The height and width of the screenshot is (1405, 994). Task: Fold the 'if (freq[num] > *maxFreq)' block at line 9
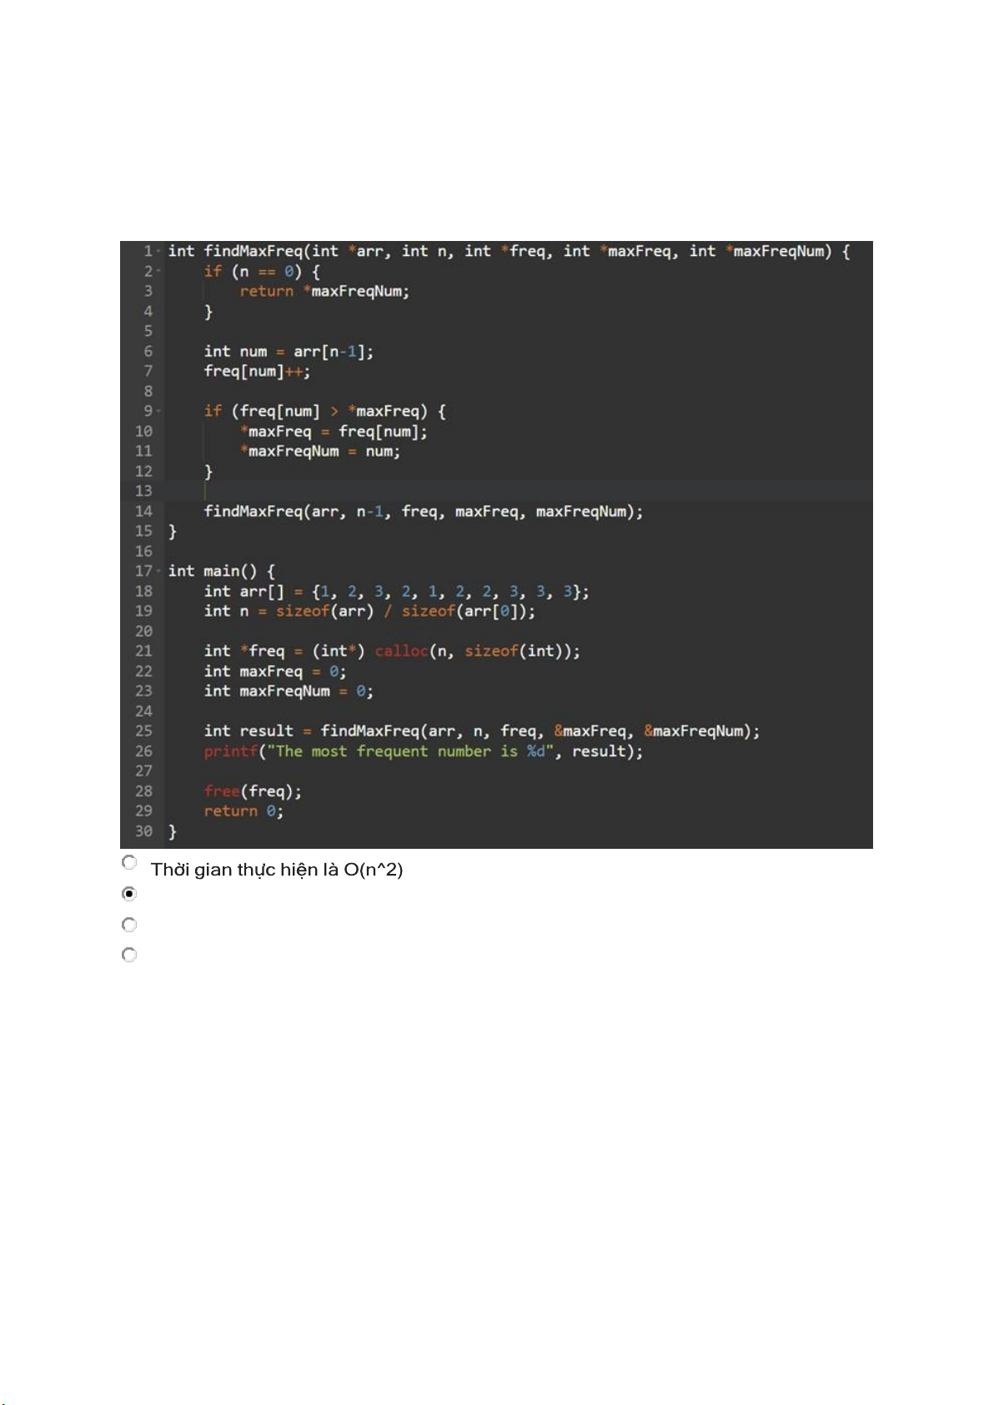[158, 412]
